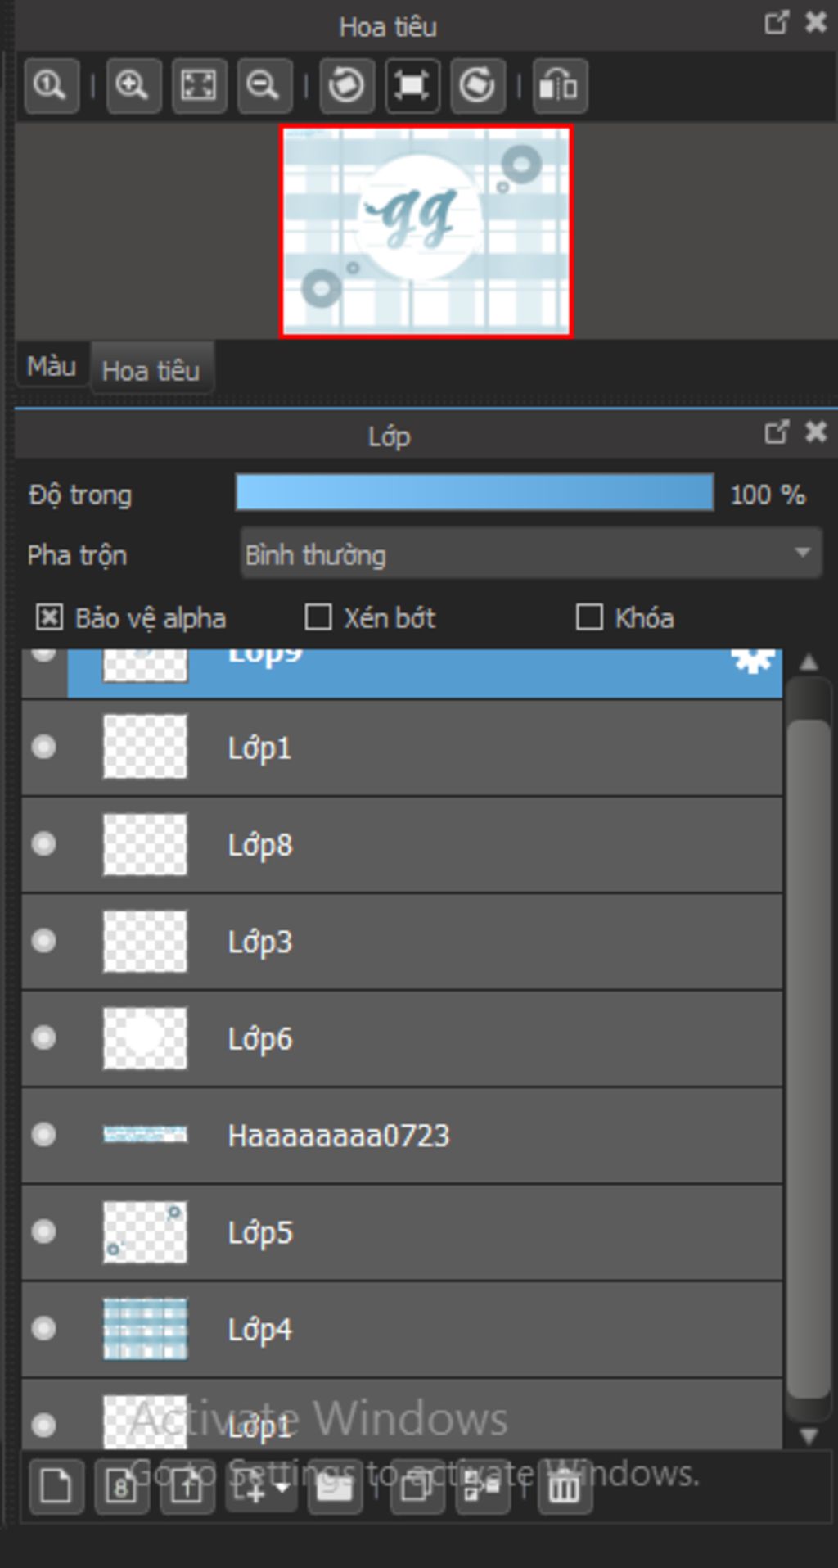Click the zoom to 100% navigator icon
The height and width of the screenshot is (1568, 838).
51,85
